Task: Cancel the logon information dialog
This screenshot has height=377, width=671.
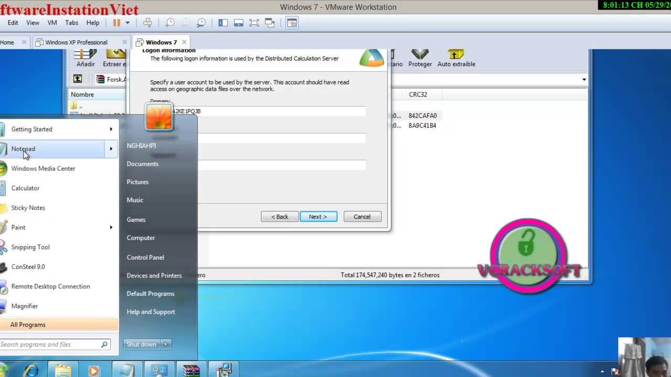Action: pos(362,217)
